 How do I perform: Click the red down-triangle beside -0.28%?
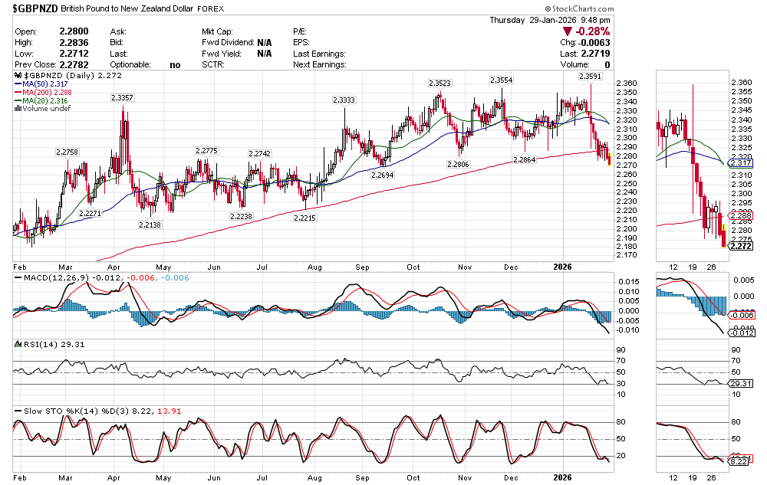pyautogui.click(x=569, y=31)
